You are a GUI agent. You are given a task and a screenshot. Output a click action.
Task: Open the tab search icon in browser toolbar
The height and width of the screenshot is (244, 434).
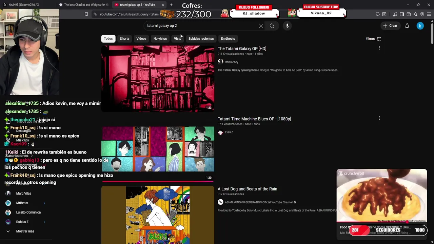tap(384, 14)
